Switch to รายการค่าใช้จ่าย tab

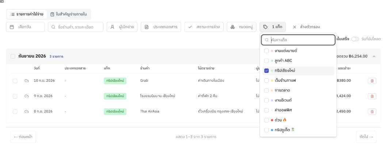click(27, 14)
